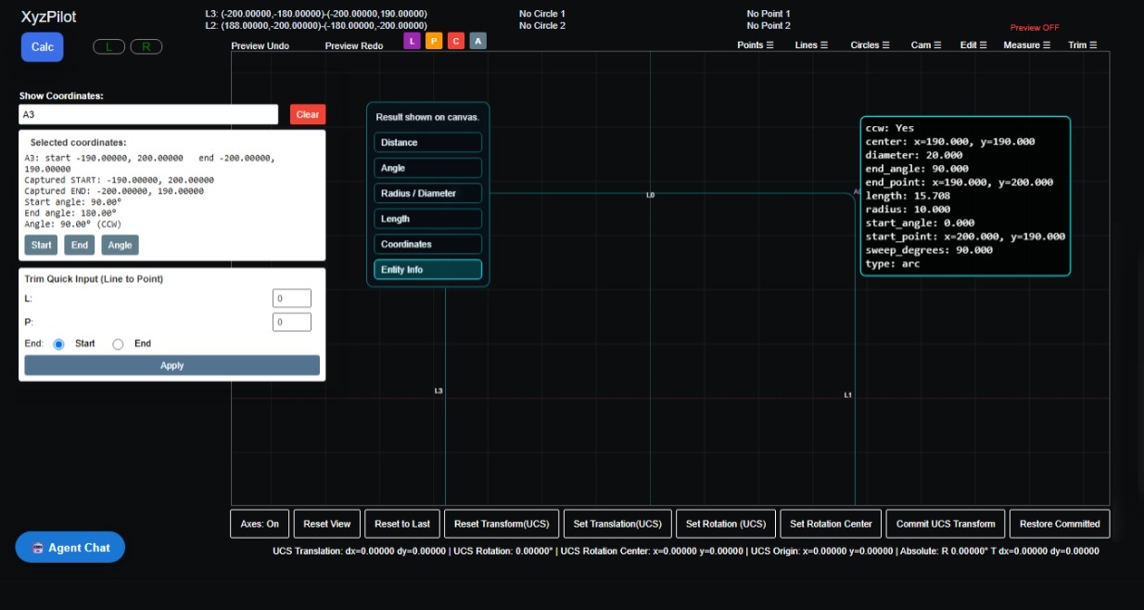Click Set Rotation Center
Image resolution: width=1144 pixels, height=610 pixels.
click(831, 524)
